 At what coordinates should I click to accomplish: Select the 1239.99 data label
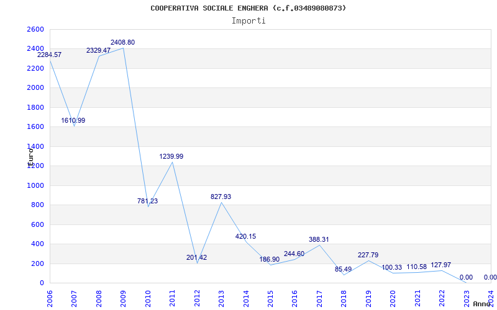coord(171,157)
